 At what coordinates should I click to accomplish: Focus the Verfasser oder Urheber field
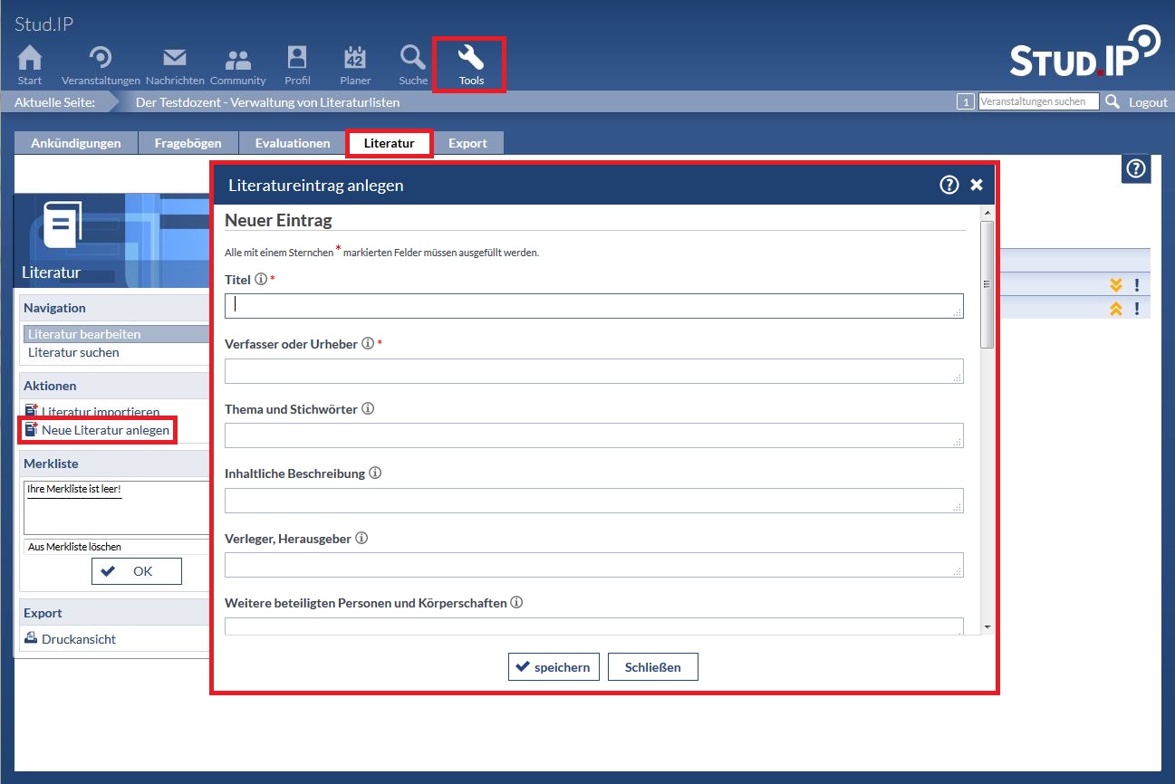click(593, 371)
